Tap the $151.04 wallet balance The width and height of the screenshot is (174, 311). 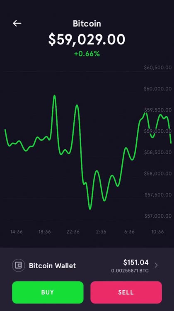pyautogui.click(x=136, y=262)
